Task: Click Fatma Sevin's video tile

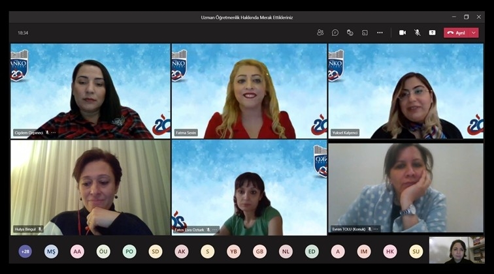Action: click(249, 91)
